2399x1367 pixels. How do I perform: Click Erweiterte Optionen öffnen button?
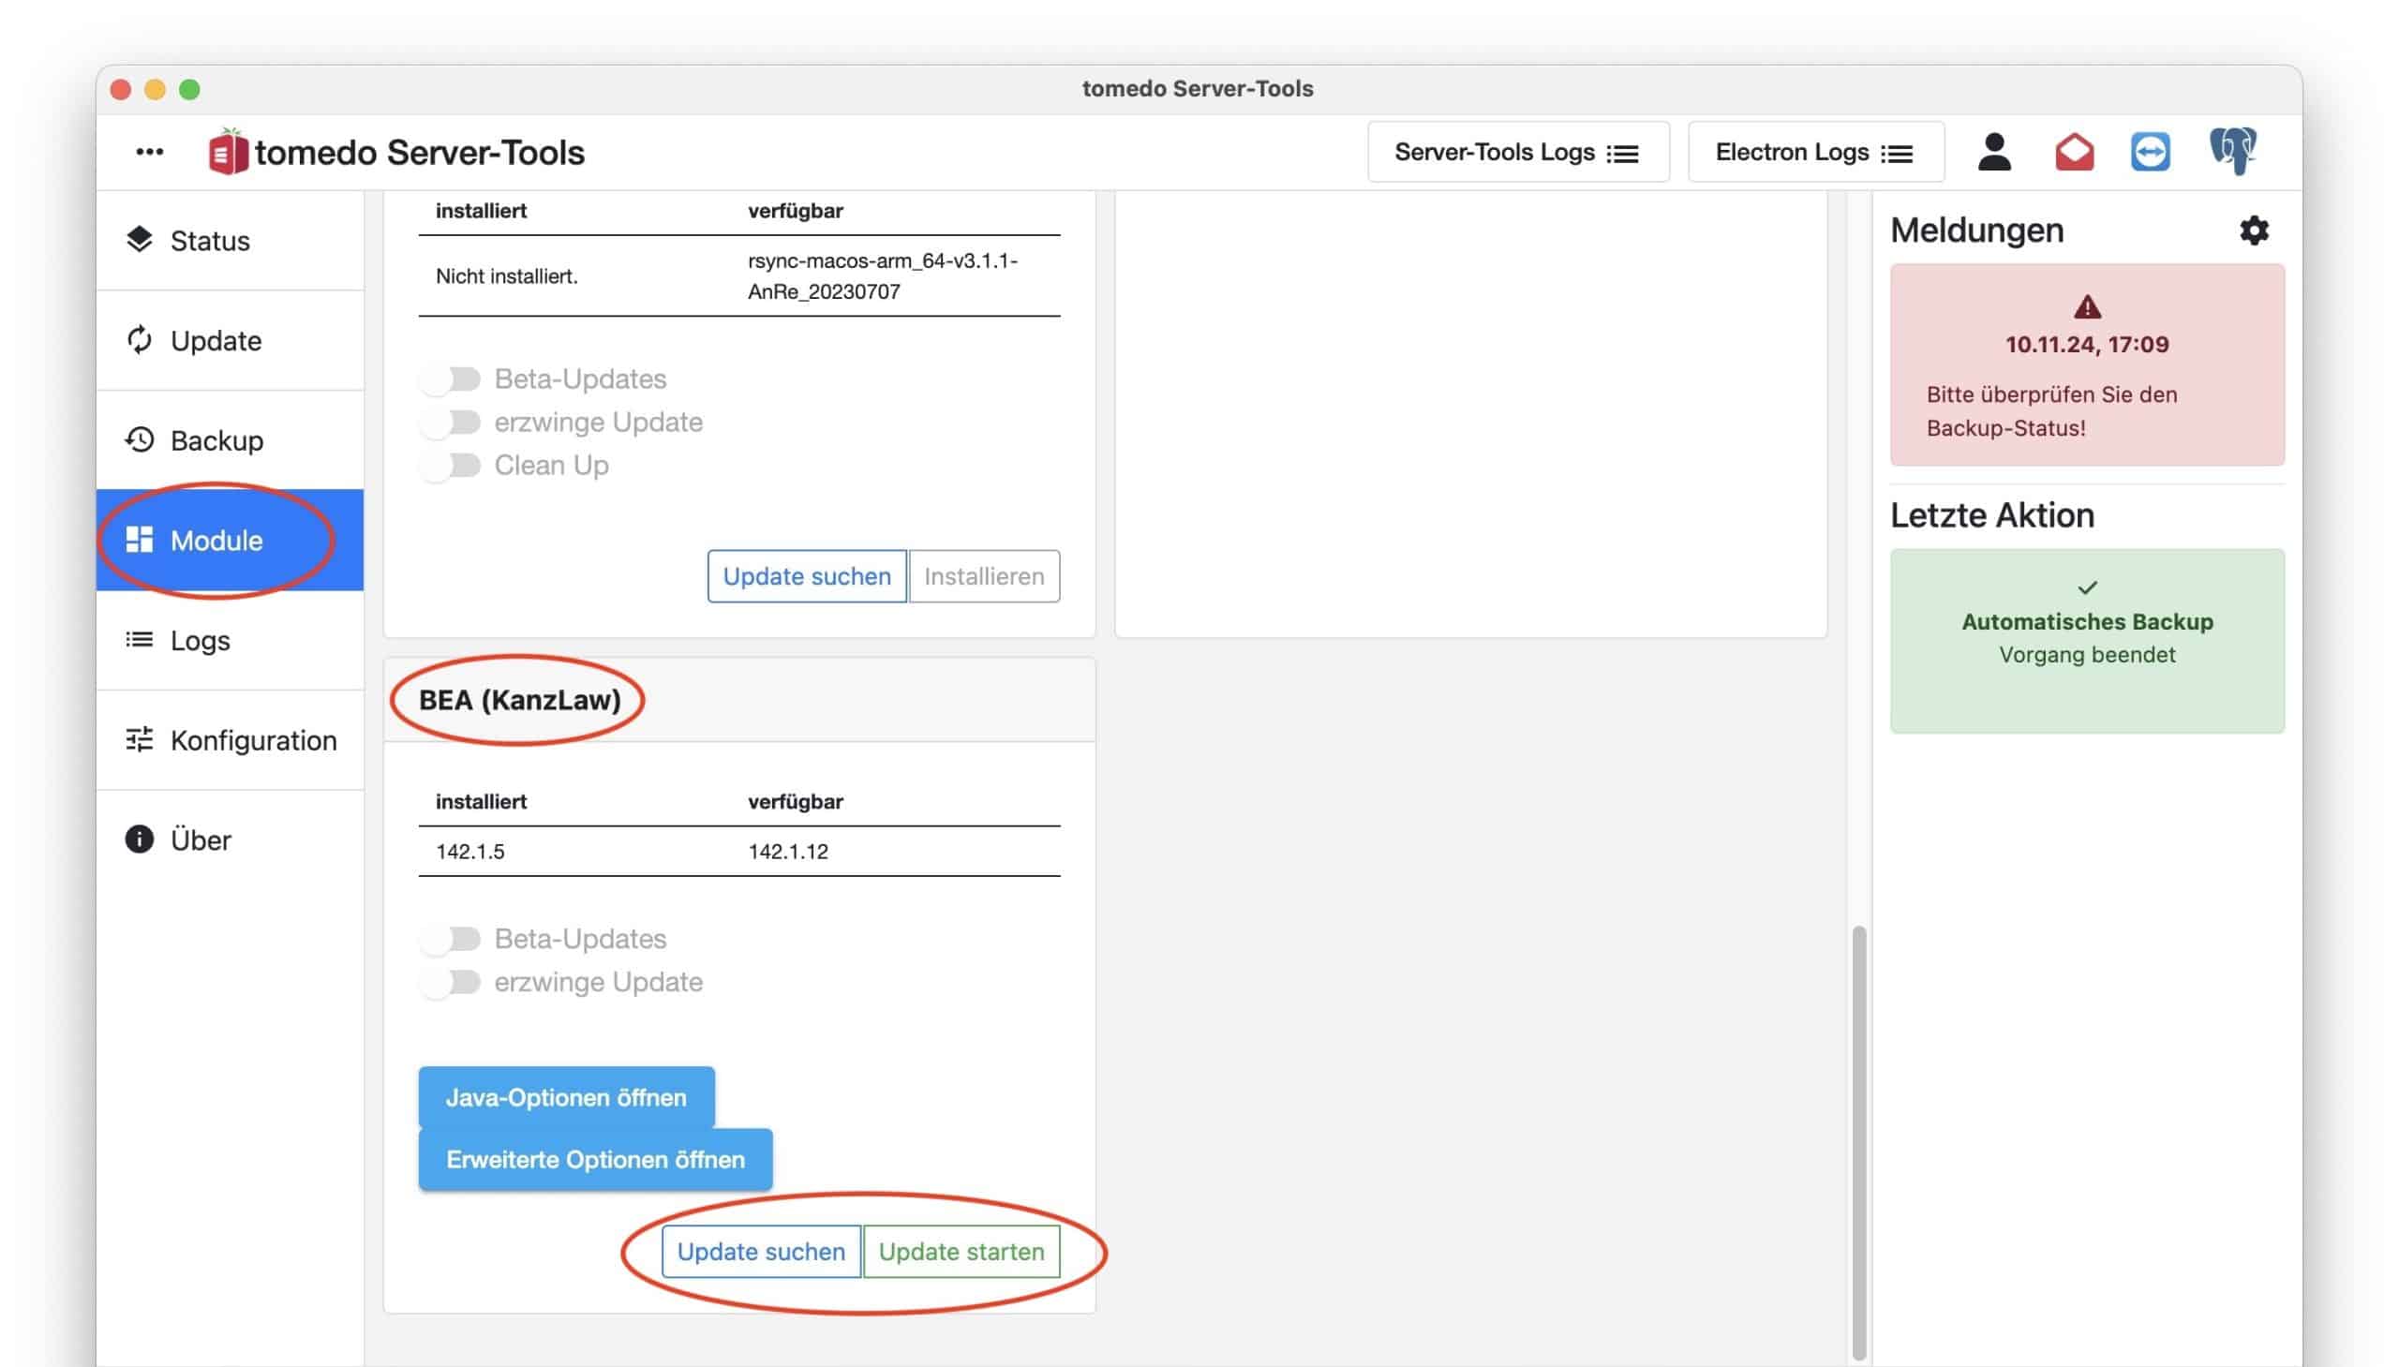pos(594,1159)
